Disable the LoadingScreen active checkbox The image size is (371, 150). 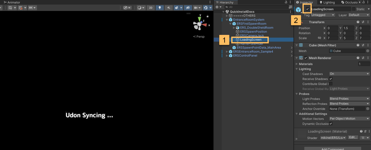click(307, 9)
